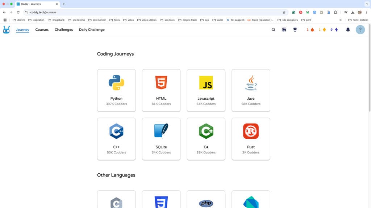Open the C# journey card
371x208 pixels.
point(206,139)
